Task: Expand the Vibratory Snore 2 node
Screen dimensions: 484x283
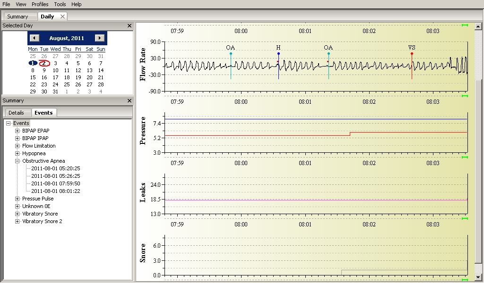Action: (x=17, y=221)
